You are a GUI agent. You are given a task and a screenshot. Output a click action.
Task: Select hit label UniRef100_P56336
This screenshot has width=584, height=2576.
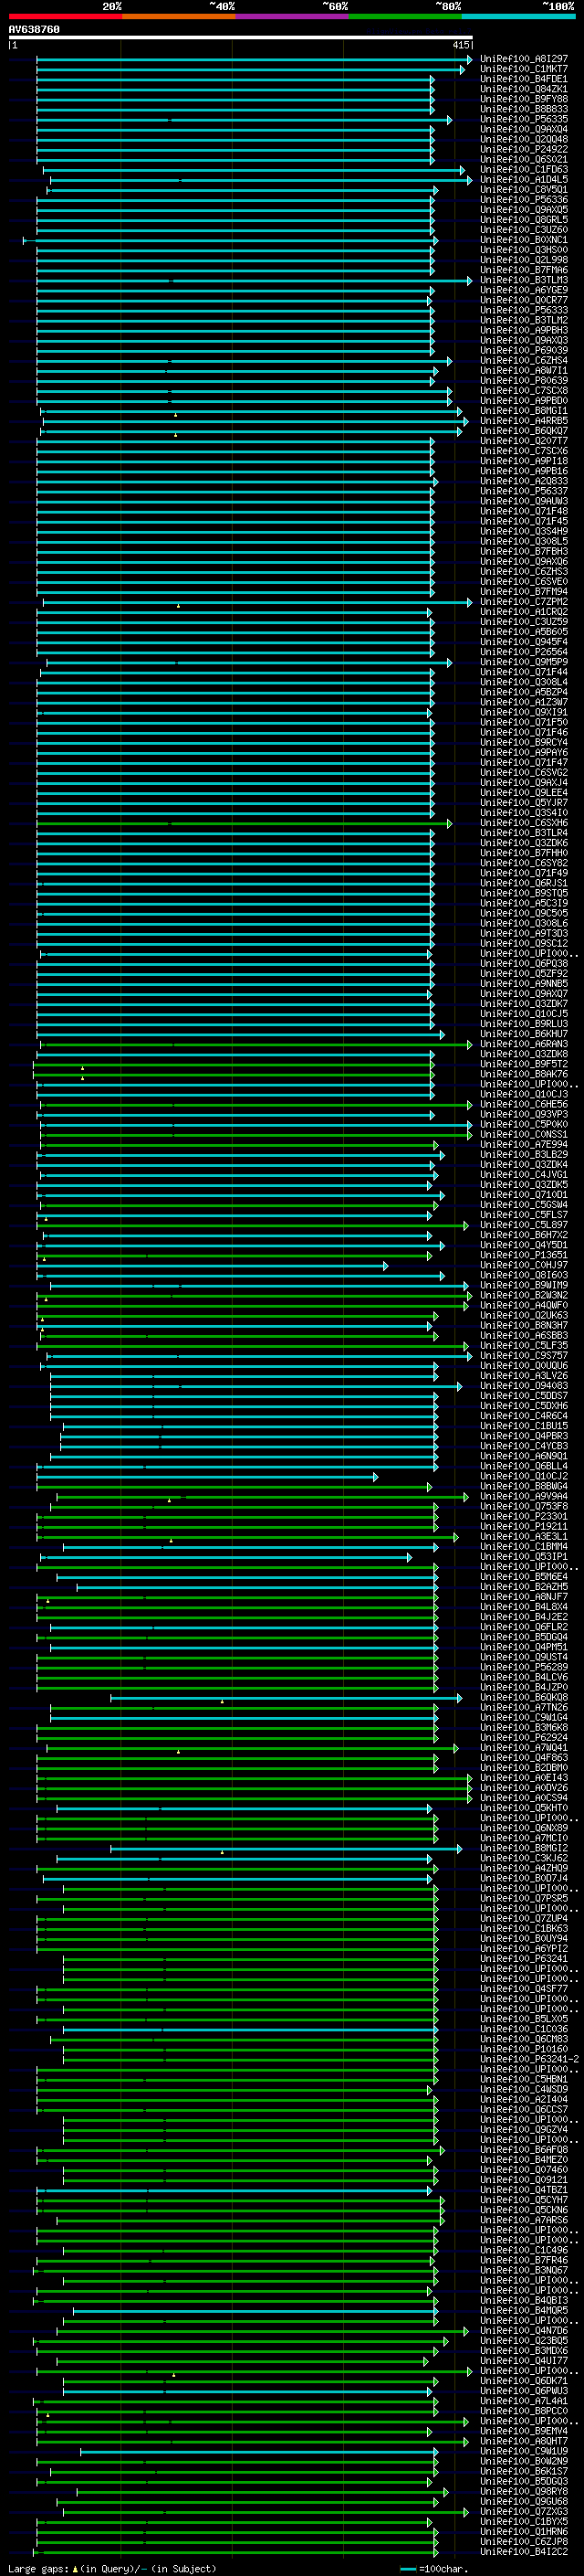pos(523,200)
